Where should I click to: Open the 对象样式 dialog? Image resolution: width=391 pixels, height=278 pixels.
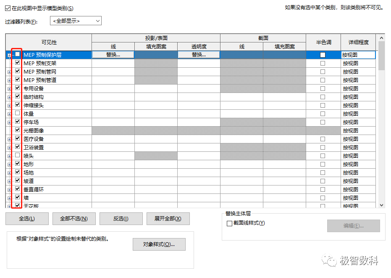click(159, 244)
